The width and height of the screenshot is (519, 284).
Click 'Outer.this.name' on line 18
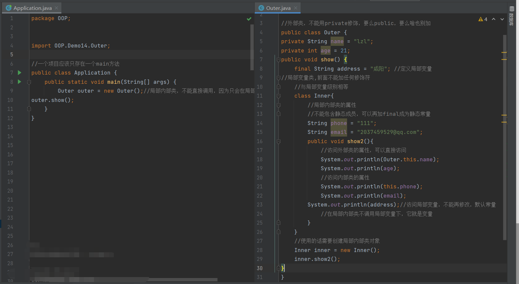408,159
